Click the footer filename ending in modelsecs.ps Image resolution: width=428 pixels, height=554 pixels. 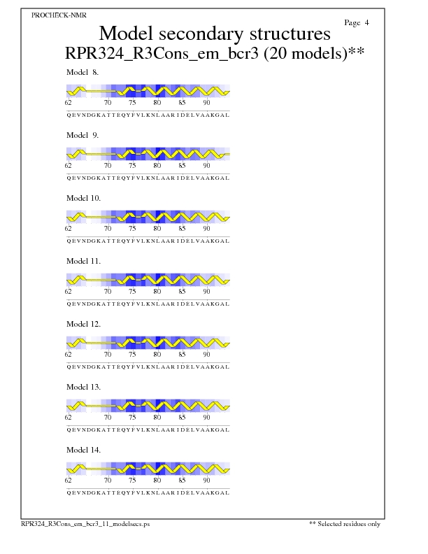pos(85,523)
